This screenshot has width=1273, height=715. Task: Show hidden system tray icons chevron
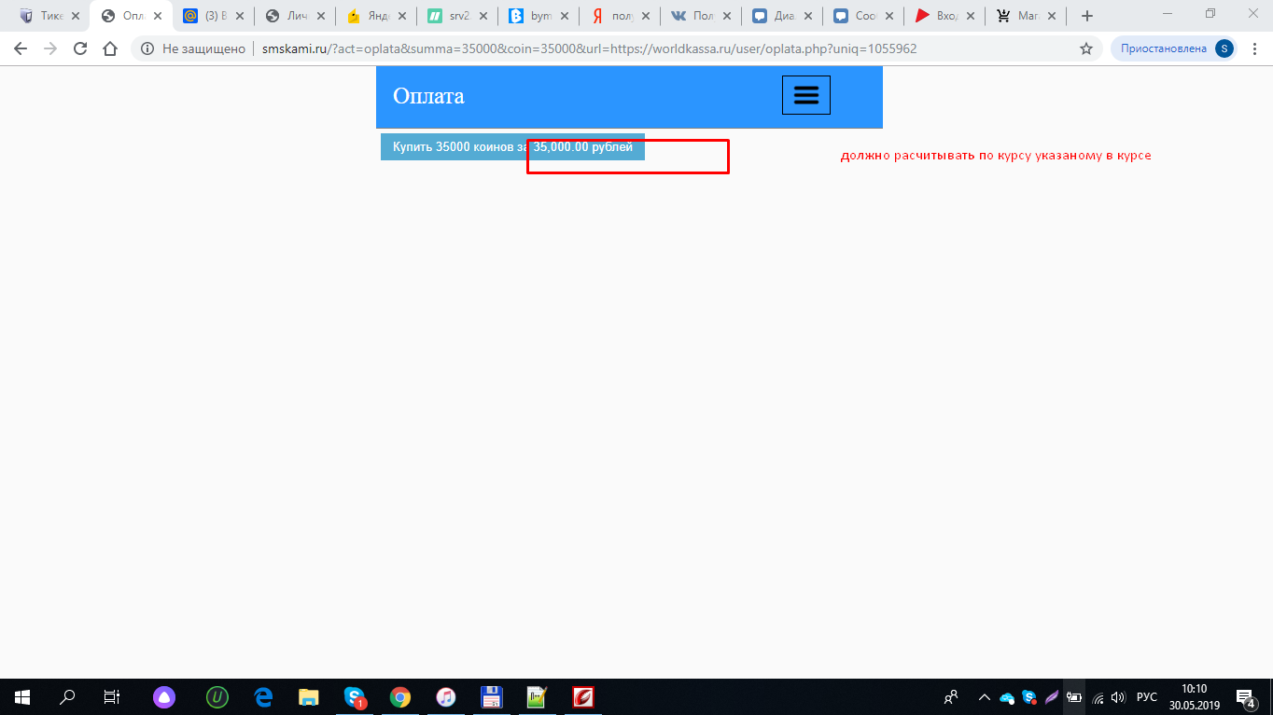984,696
